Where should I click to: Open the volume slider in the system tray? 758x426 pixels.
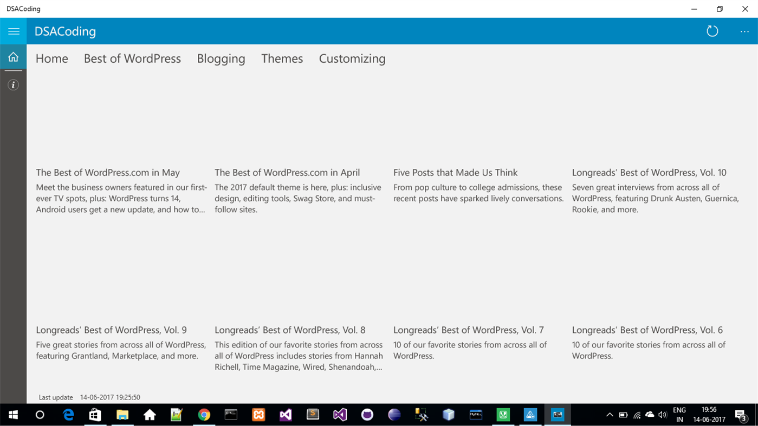point(662,415)
